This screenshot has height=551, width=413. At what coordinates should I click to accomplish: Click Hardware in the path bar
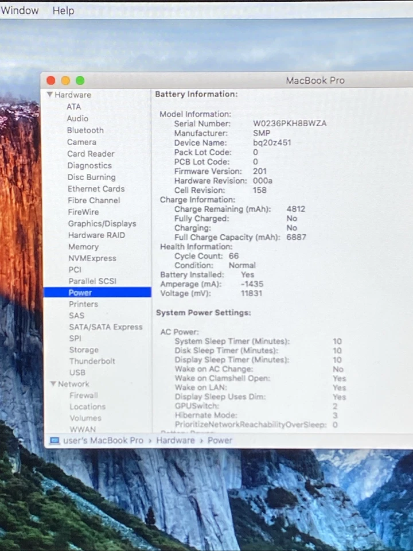click(176, 440)
